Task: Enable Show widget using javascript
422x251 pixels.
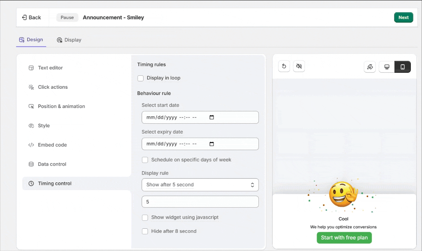Action: [145, 218]
